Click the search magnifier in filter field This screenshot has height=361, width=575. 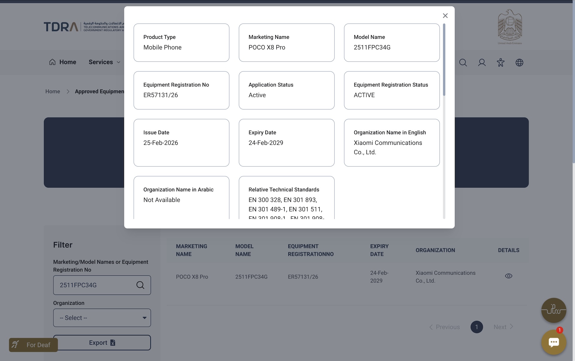point(140,285)
